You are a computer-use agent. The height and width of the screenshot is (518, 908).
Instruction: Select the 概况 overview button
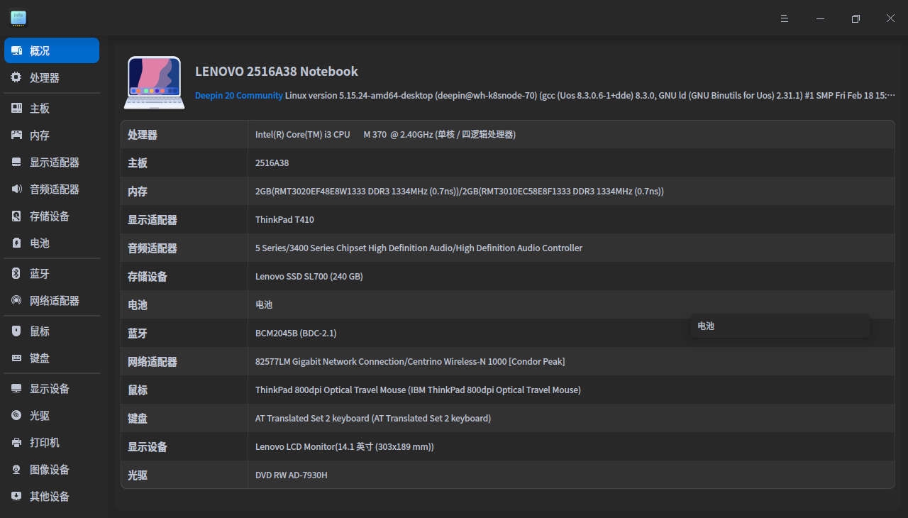coord(52,51)
